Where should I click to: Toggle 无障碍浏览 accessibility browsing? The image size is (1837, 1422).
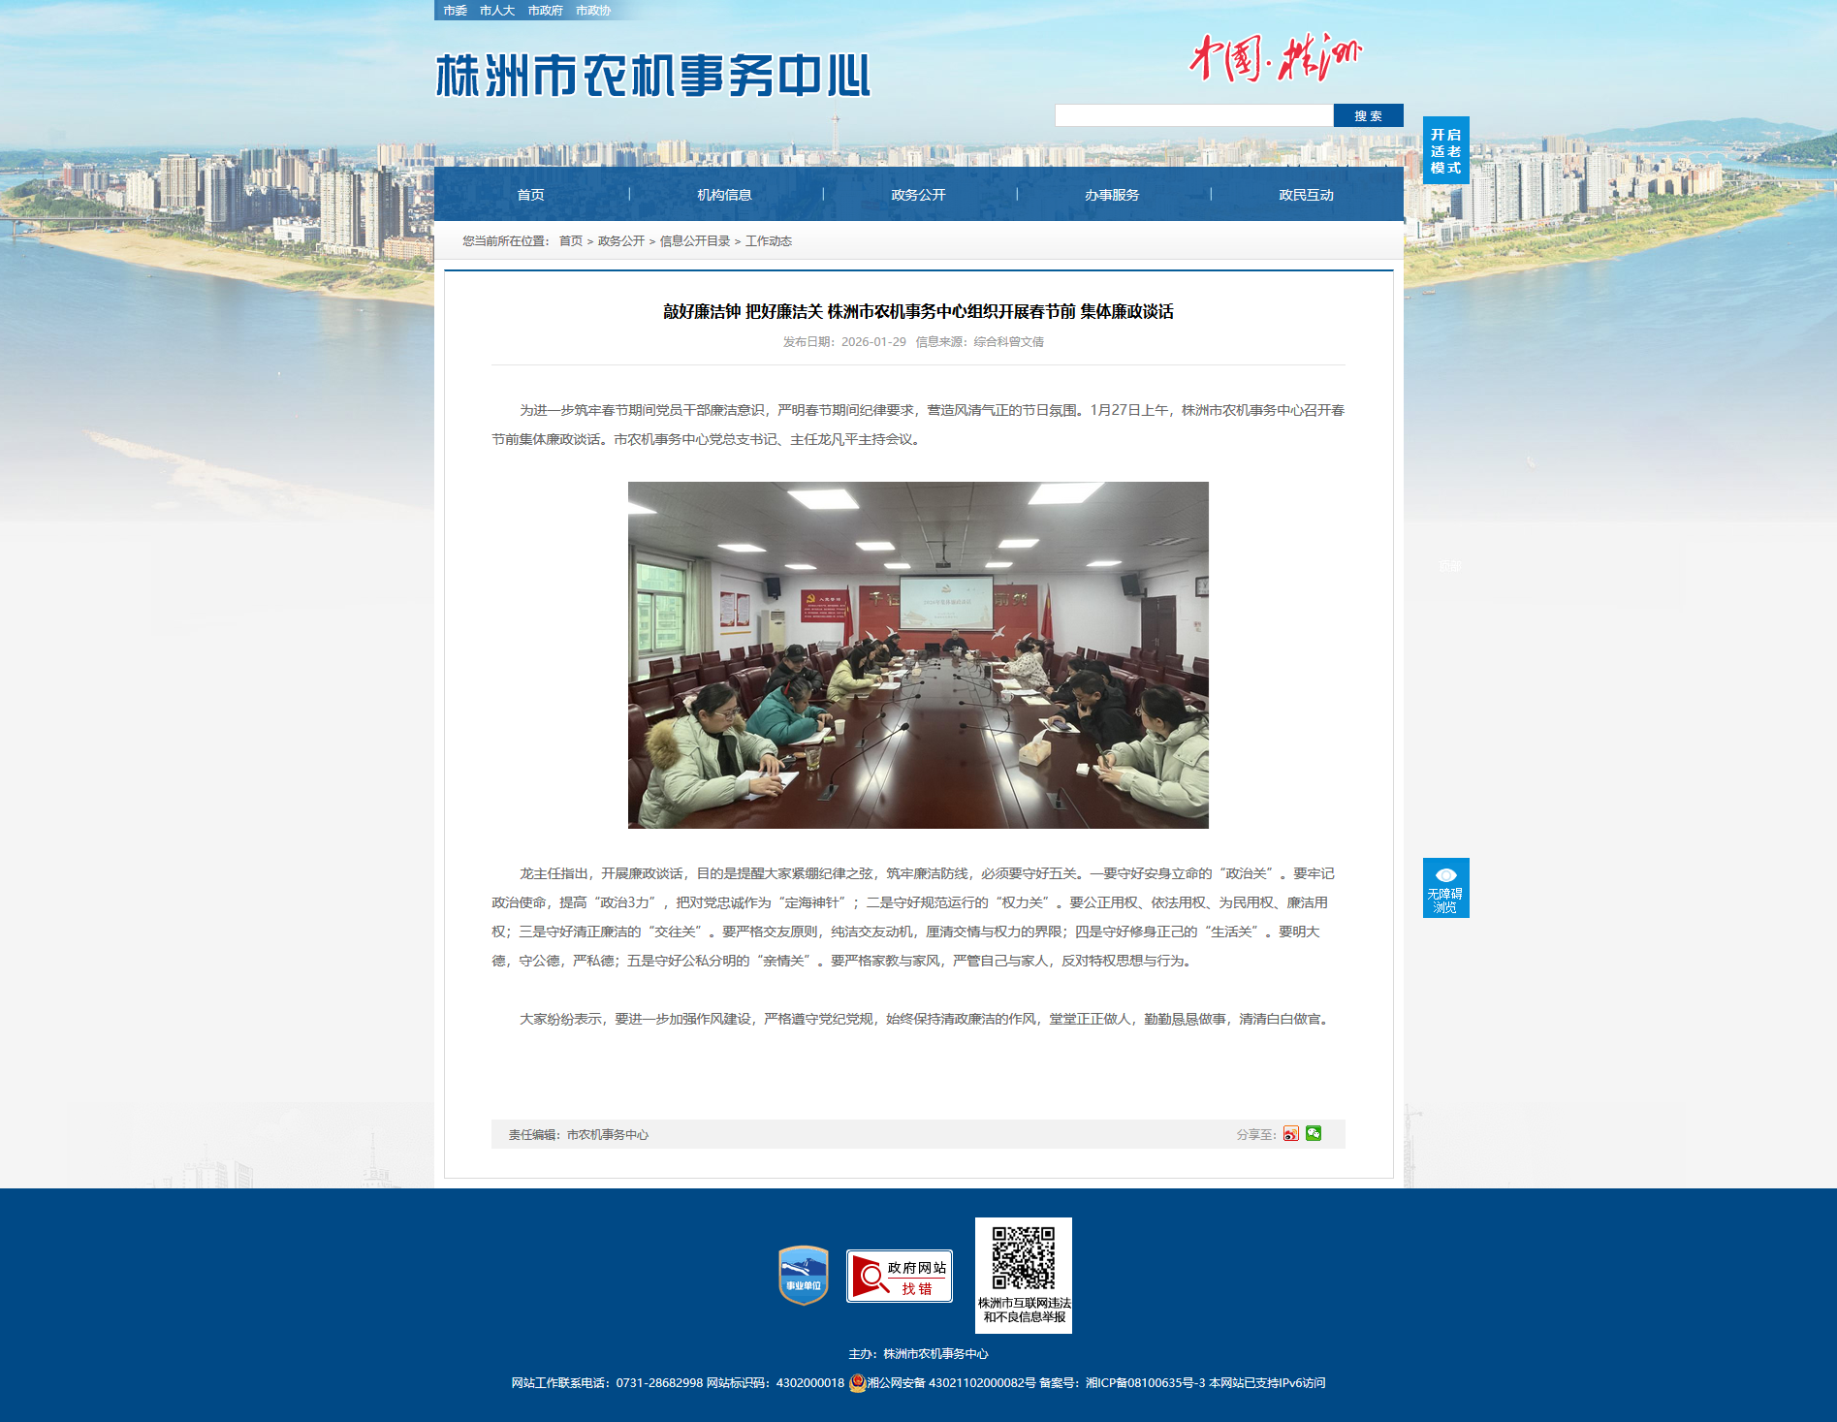coord(1445,888)
